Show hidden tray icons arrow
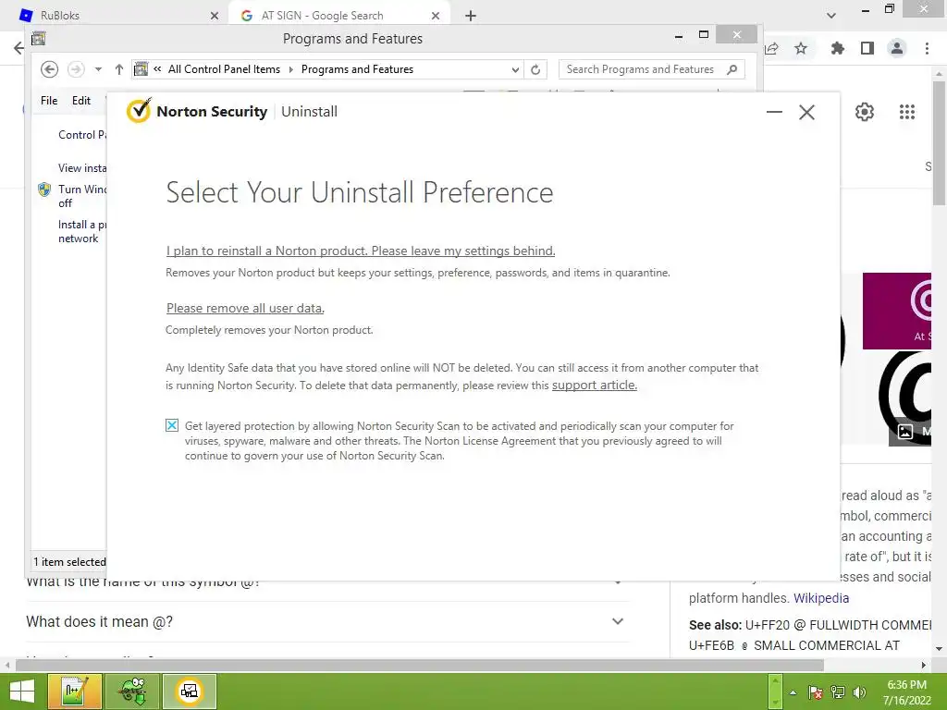Screen dimensions: 947x710 pyautogui.click(x=793, y=692)
